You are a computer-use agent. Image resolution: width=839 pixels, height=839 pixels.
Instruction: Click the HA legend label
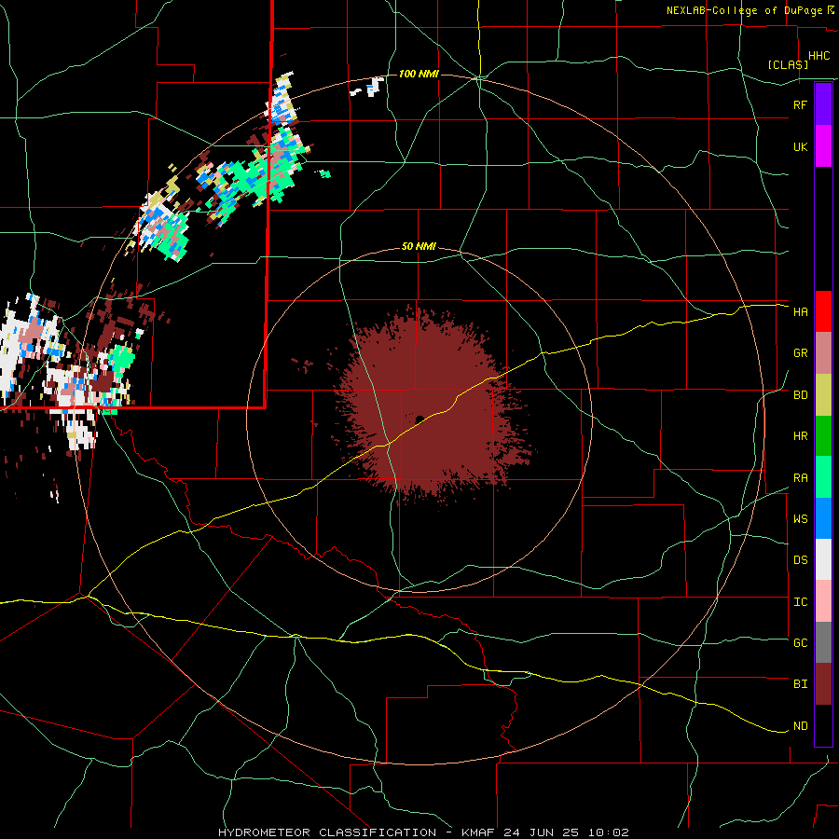(800, 311)
